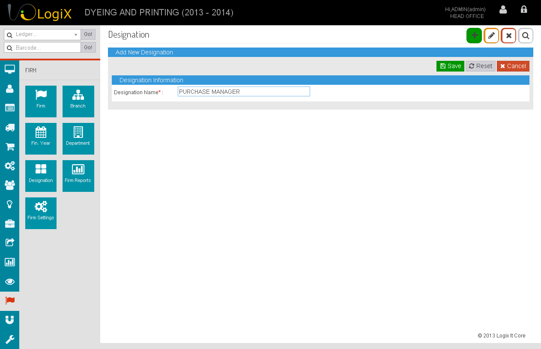Open the Firm tile

tap(41, 101)
